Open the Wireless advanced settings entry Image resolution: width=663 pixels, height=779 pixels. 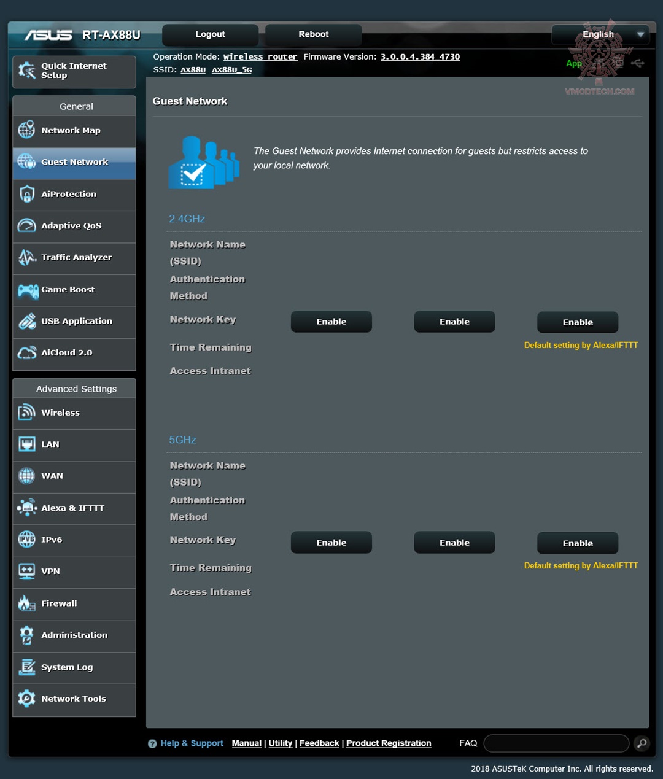coord(74,413)
